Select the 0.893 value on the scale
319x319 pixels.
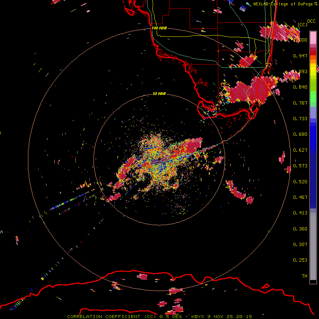[300, 71]
